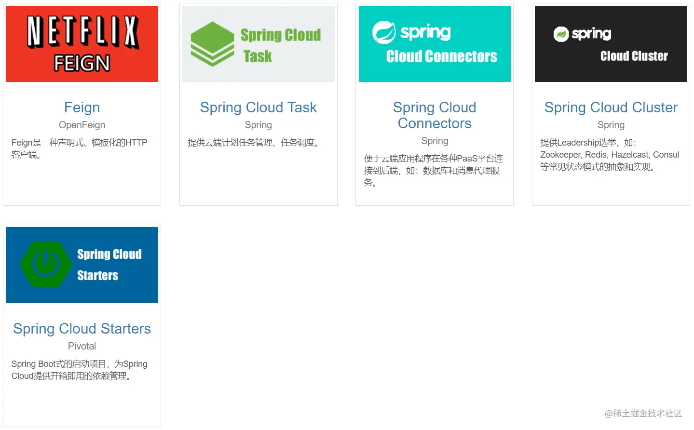Image resolution: width=694 pixels, height=430 pixels.
Task: Click the Spring Cloud Task banner image
Action: point(259,44)
